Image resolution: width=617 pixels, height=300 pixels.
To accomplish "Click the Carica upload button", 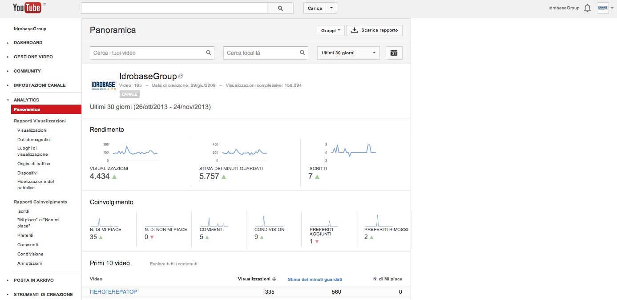I will point(315,8).
